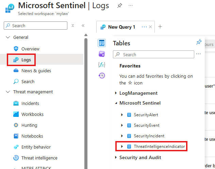Clear the sidebar search with X icon
215x169 pixels.
[73, 26]
